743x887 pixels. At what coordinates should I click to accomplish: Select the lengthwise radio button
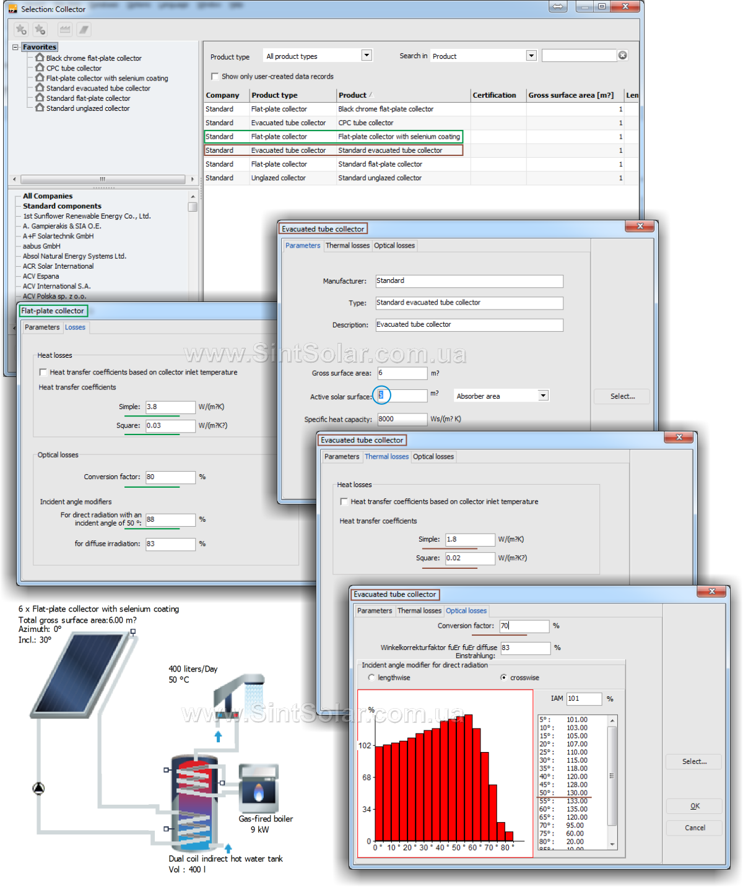coord(371,677)
